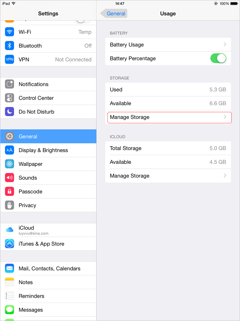Screen dimensions: 240x321
Task: Open Do Not Disturb moon icon
Action: [9, 112]
